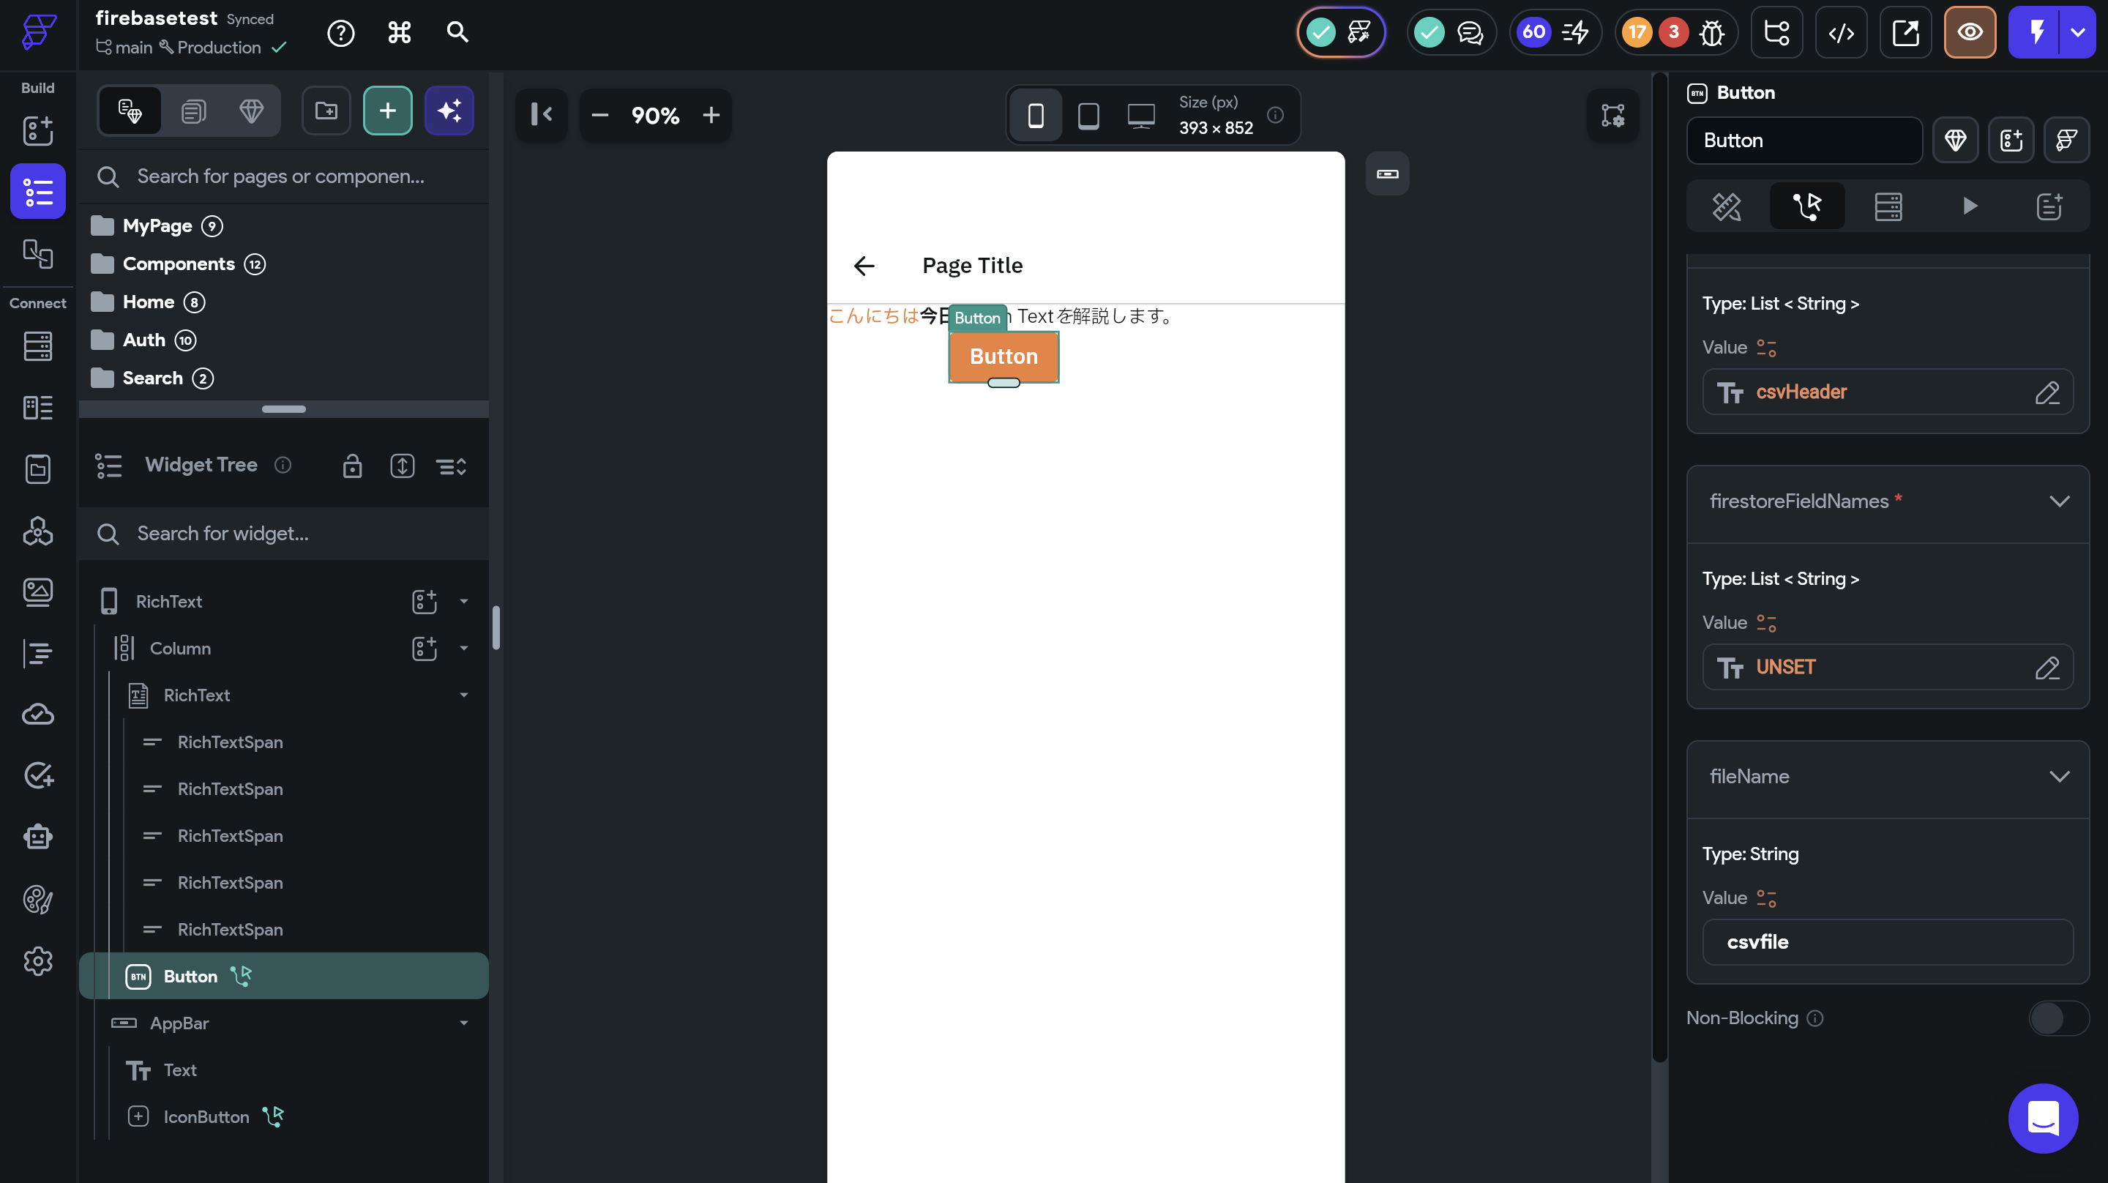
Task: Click the fileName csvfile value field
Action: 1886,942
